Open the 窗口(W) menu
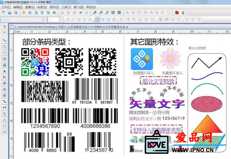The width and height of the screenshot is (231, 159). pos(79,7)
